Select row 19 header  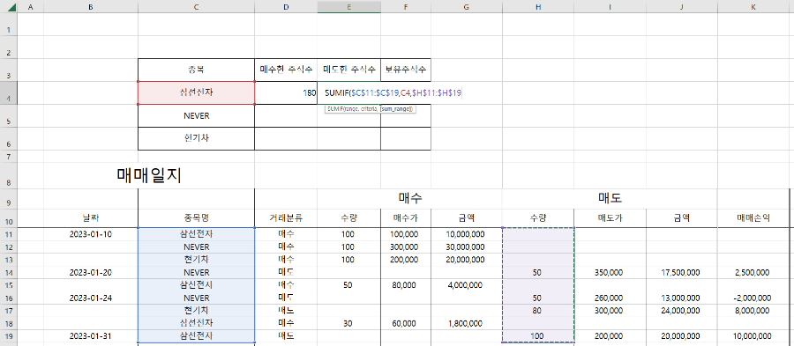point(9,336)
